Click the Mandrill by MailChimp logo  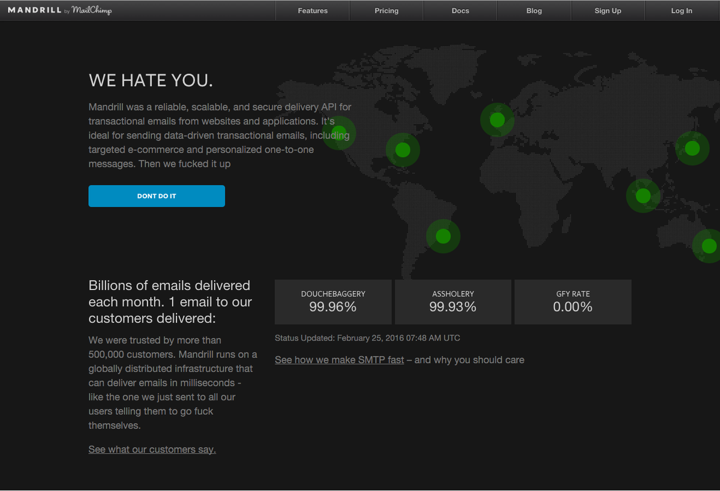point(59,10)
